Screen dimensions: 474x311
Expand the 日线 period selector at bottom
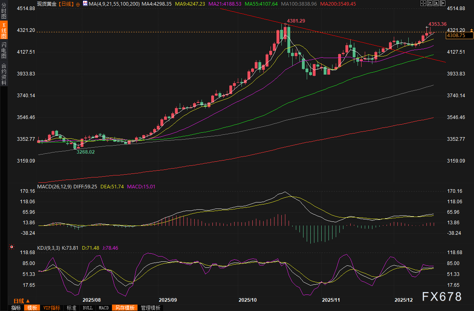point(21,301)
